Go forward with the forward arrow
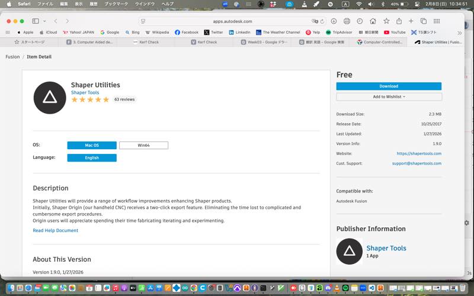This screenshot has height=296, width=474. click(68, 21)
